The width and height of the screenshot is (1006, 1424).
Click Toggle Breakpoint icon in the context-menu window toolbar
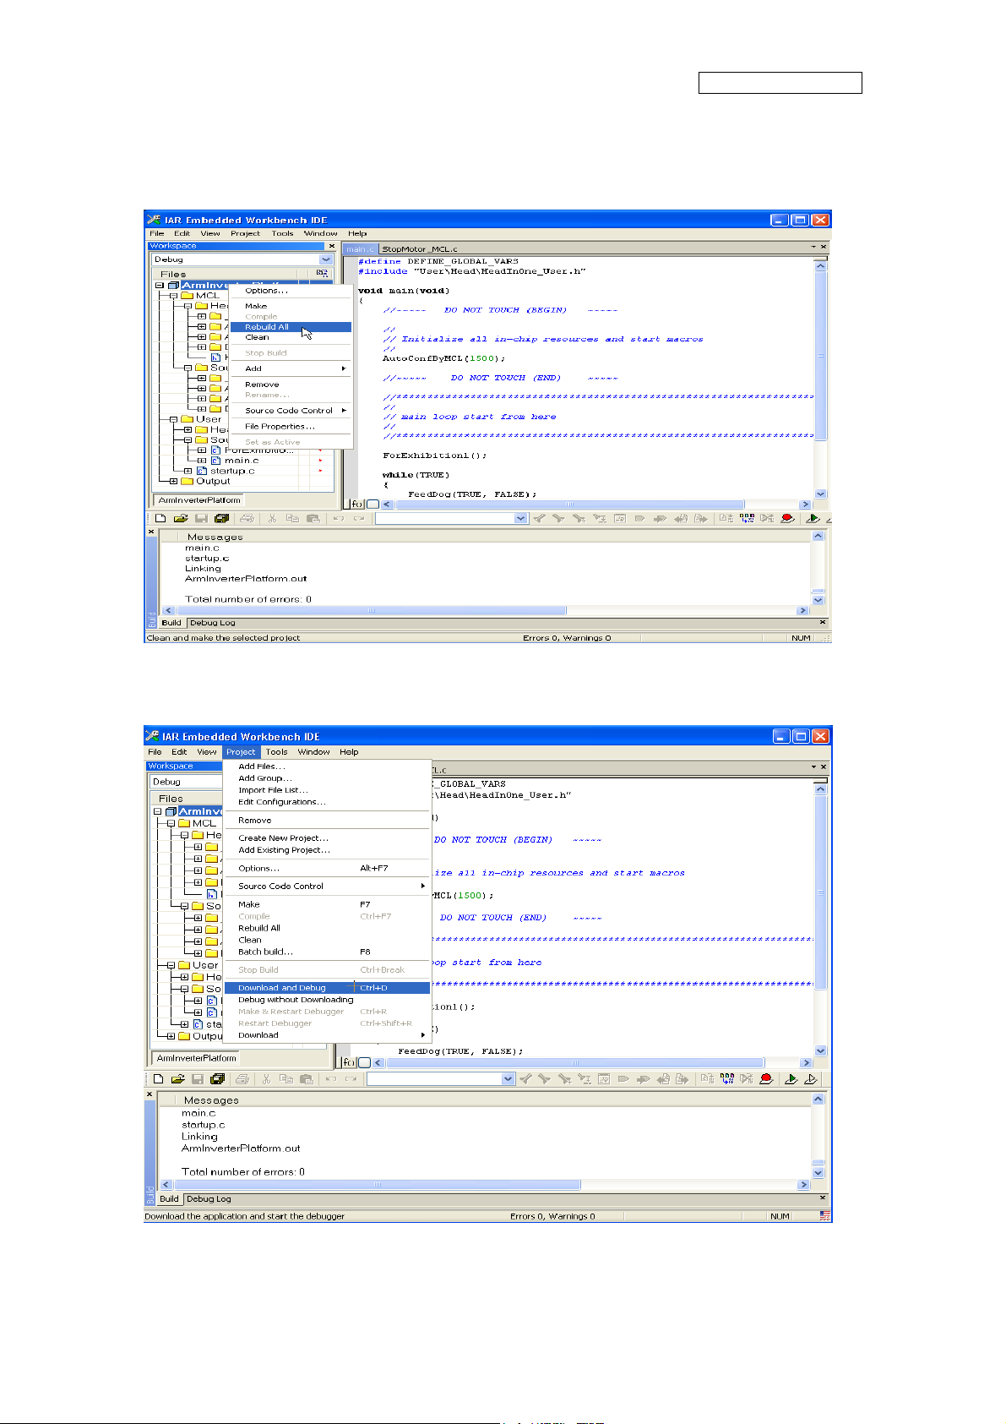pos(787,518)
